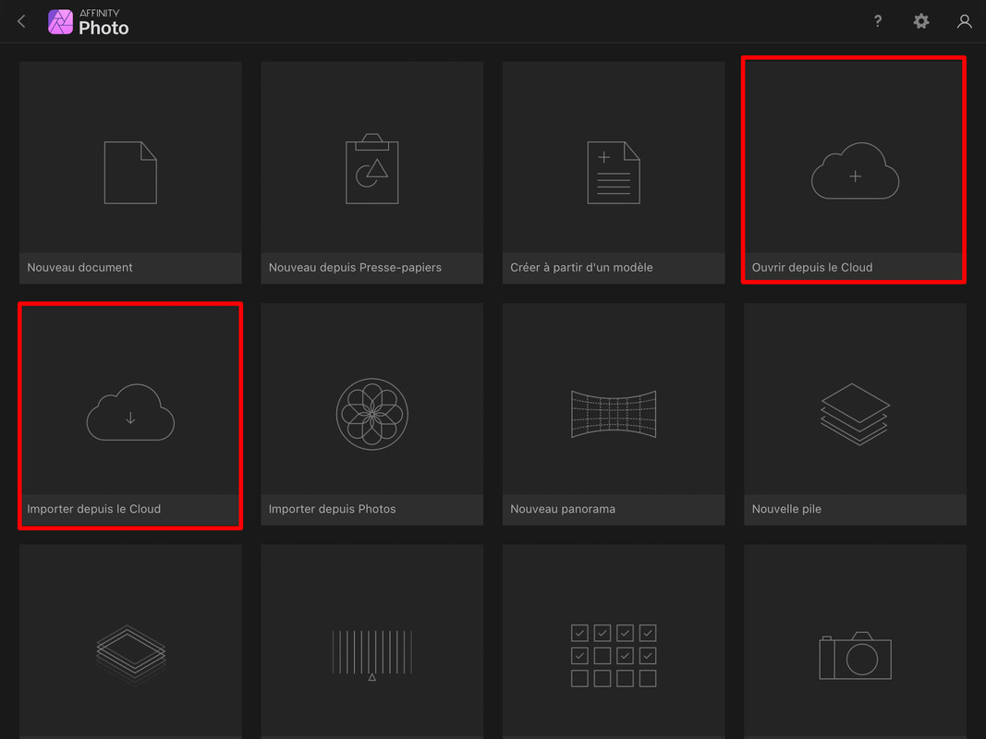Open settings with the gear icon
This screenshot has height=739, width=986.
(921, 21)
